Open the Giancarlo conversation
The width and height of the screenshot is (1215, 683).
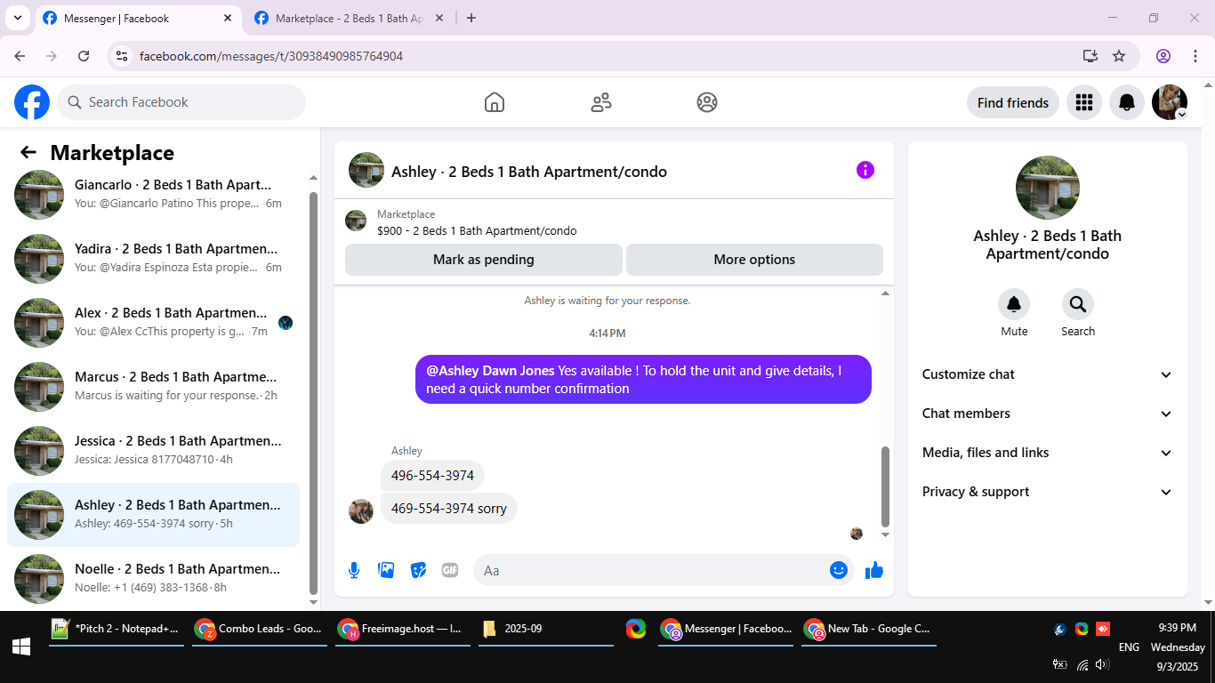[154, 195]
